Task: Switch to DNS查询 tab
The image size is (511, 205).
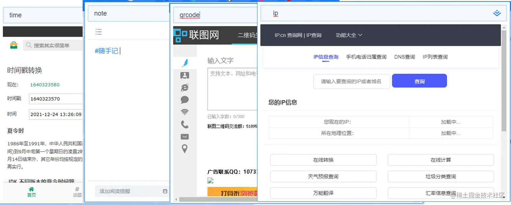Action: 405,57
